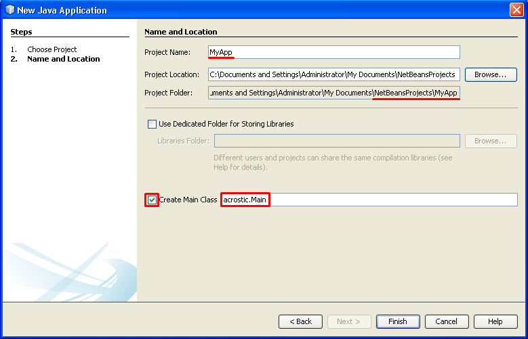Click the Project Location path field
Image resolution: width=528 pixels, height=339 pixels.
point(333,74)
